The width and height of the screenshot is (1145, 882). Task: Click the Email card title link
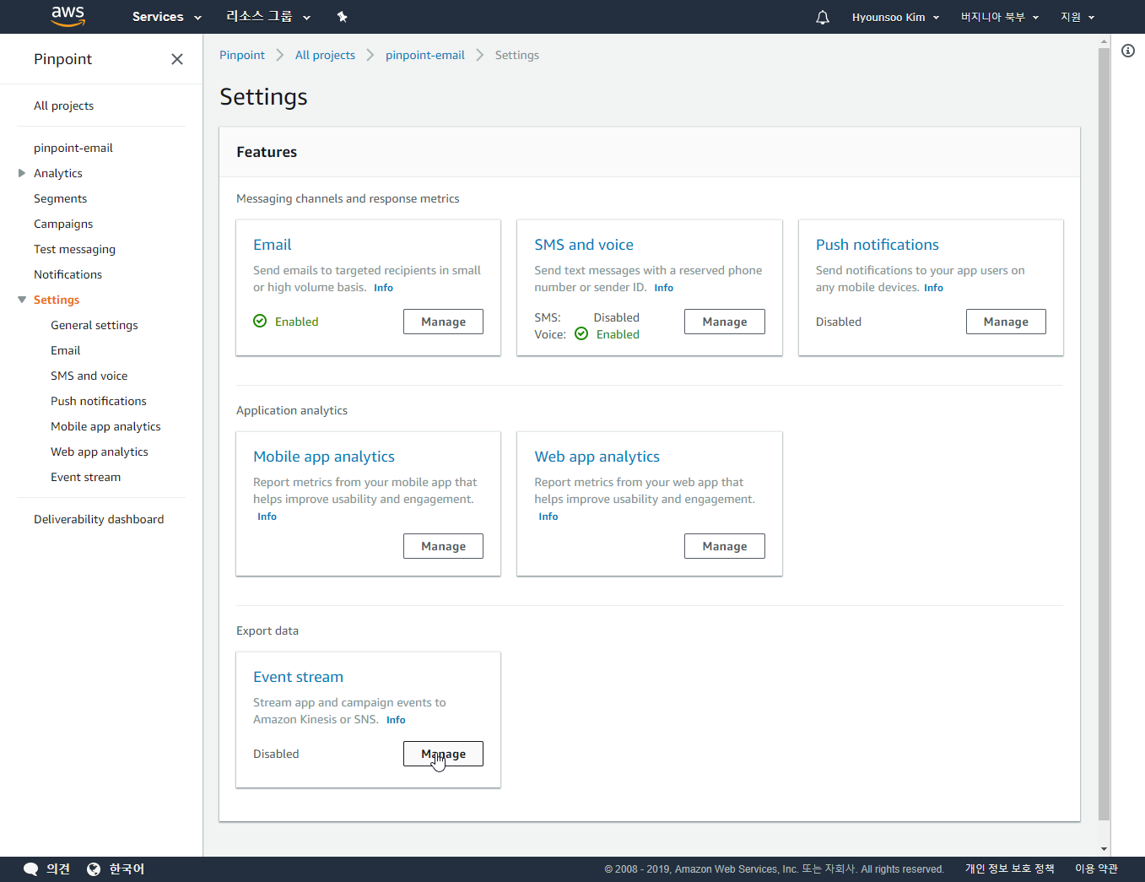pyautogui.click(x=273, y=245)
